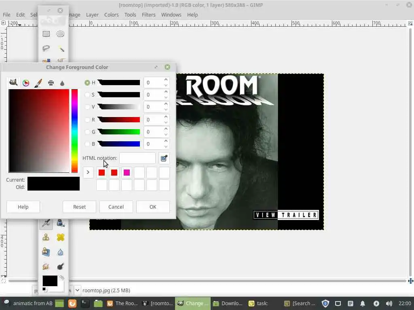Image resolution: width=414 pixels, height=310 pixels.
Task: Open the color wheel selector tab
Action: coord(26,83)
